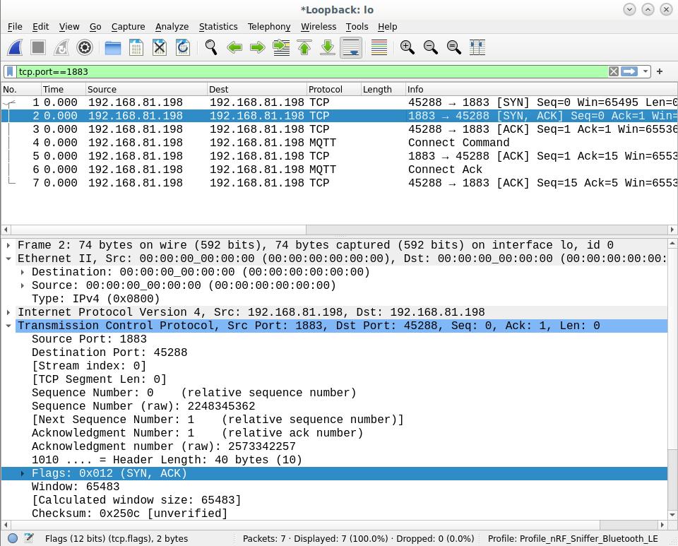
Task: Open the Analyze menu
Action: (x=172, y=26)
